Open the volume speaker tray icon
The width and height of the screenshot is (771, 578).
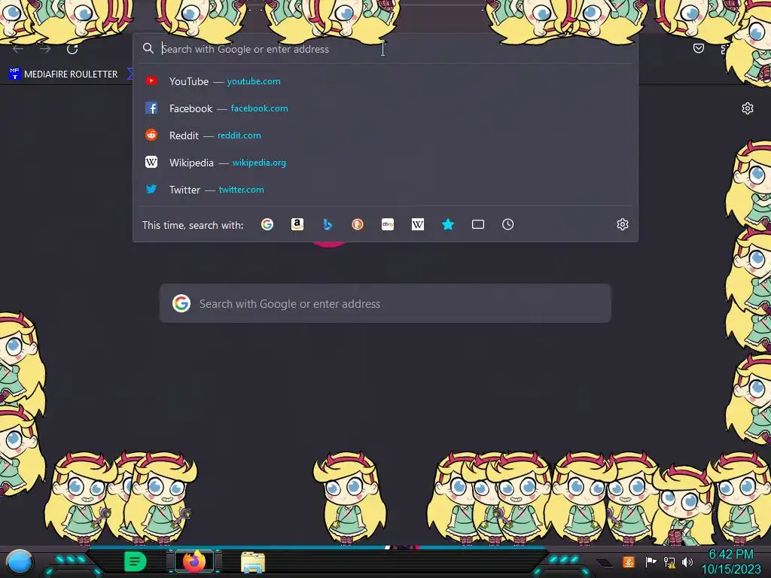[687, 561]
